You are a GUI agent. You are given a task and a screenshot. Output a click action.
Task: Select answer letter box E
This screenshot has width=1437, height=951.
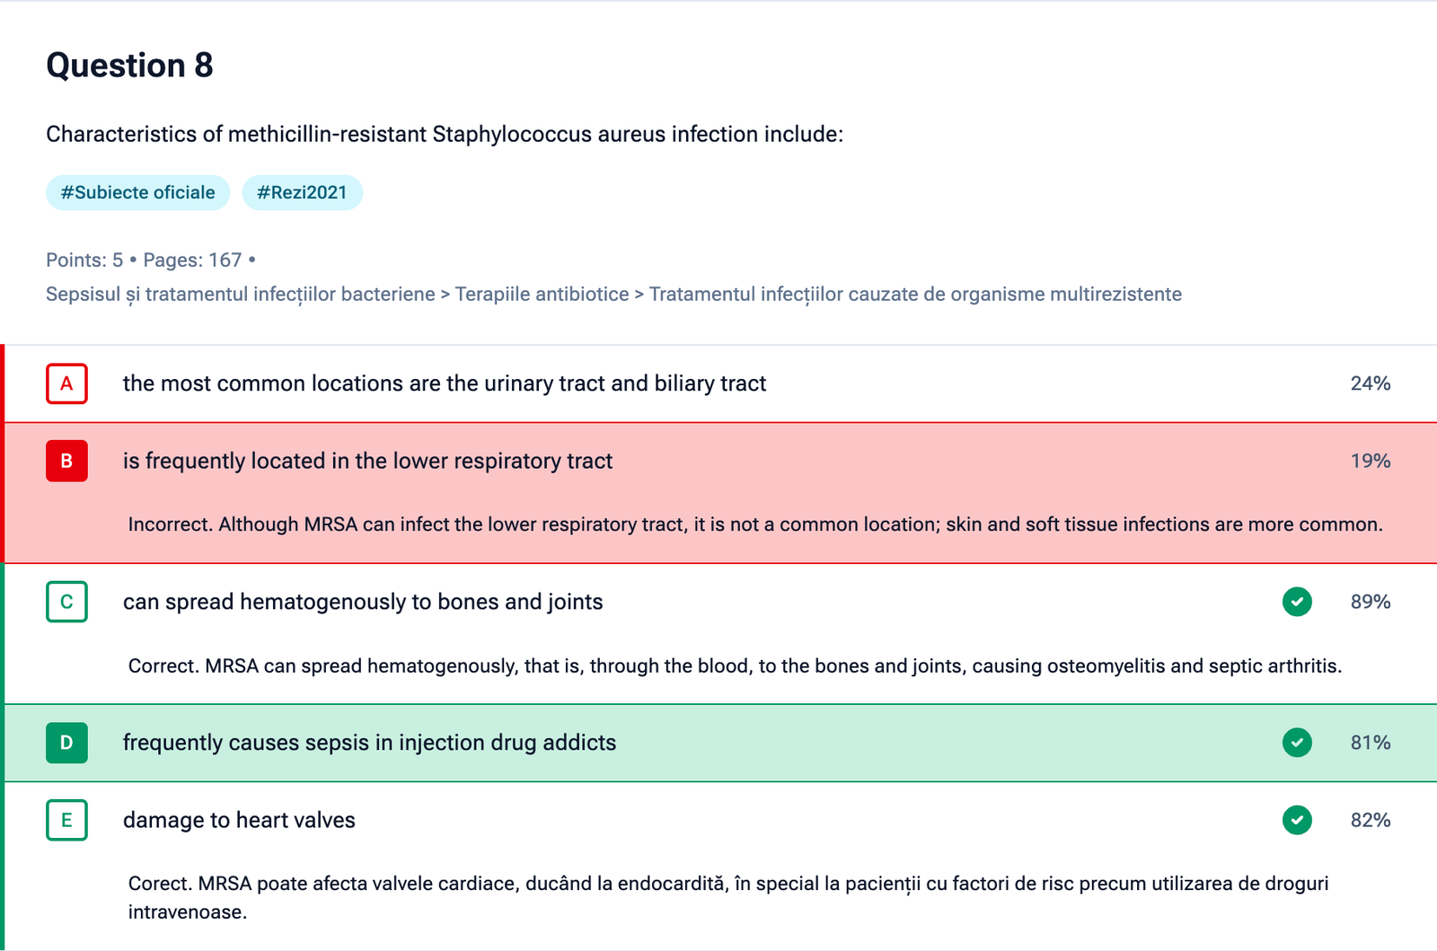66,820
